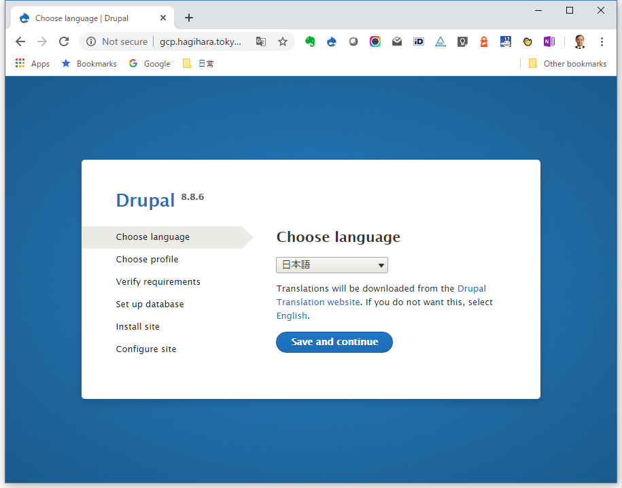Click the blue Drupal drop extension icon
This screenshot has width=622, height=488.
pos(332,41)
